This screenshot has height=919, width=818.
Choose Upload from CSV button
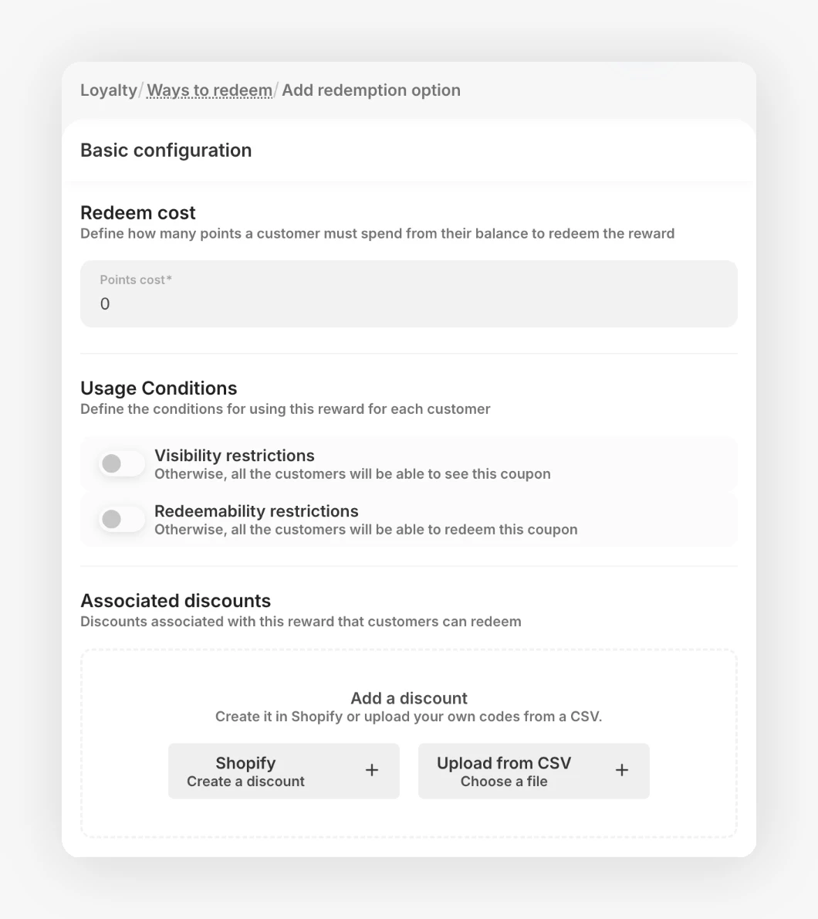(x=534, y=771)
